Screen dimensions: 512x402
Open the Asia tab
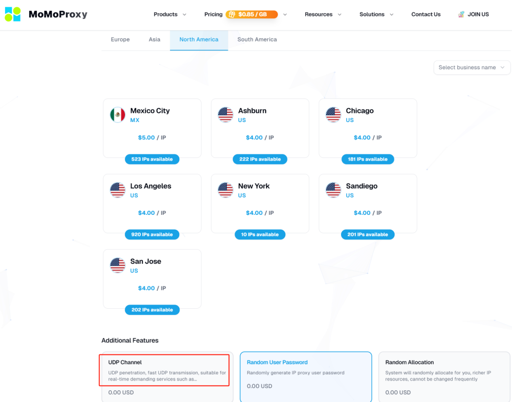154,39
